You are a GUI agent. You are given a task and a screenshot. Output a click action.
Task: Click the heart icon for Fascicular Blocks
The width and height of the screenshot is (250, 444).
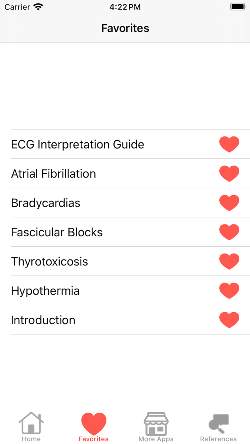click(229, 232)
